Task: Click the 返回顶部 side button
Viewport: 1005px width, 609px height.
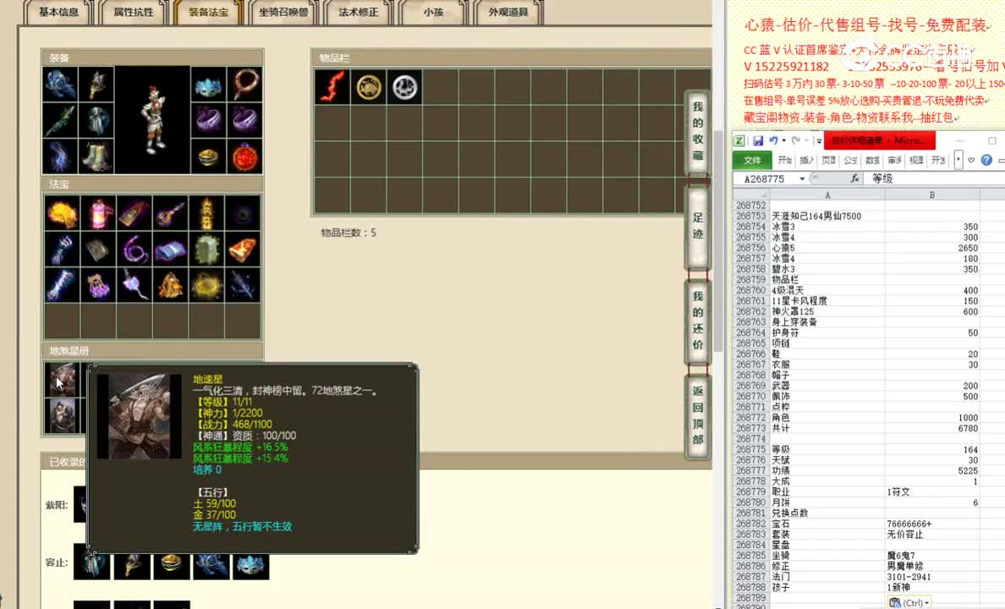Action: pos(697,415)
